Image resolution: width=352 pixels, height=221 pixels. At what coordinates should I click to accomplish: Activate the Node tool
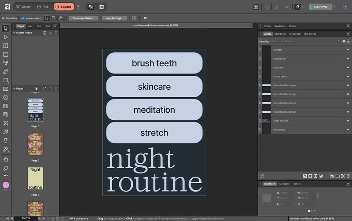pos(6,37)
